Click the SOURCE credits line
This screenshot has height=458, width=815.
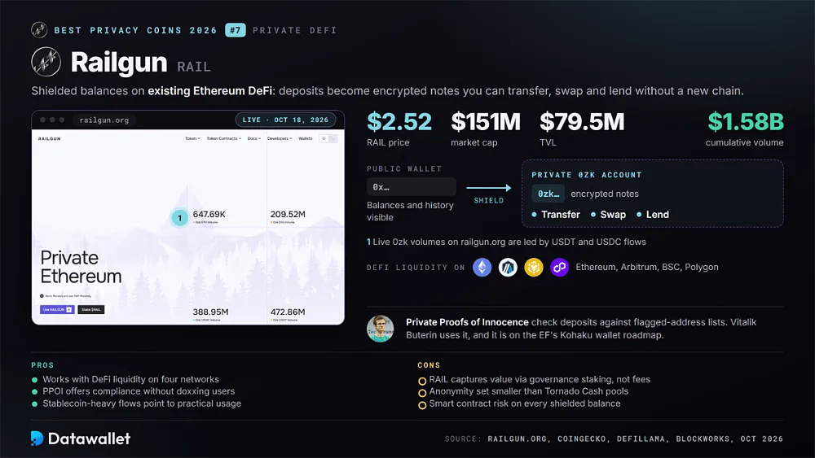[x=614, y=438]
